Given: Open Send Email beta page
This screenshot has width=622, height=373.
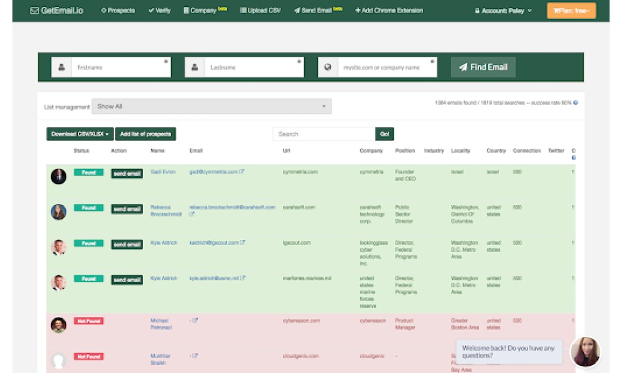Looking at the screenshot, I should 318,11.
